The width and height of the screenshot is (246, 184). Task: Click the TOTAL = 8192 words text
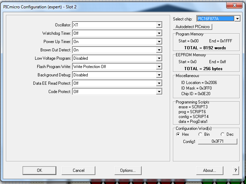tap(205, 48)
